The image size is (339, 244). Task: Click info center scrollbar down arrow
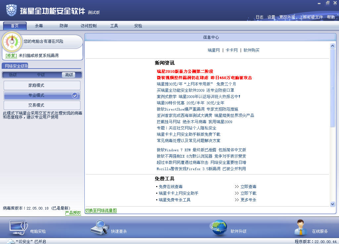(332, 204)
